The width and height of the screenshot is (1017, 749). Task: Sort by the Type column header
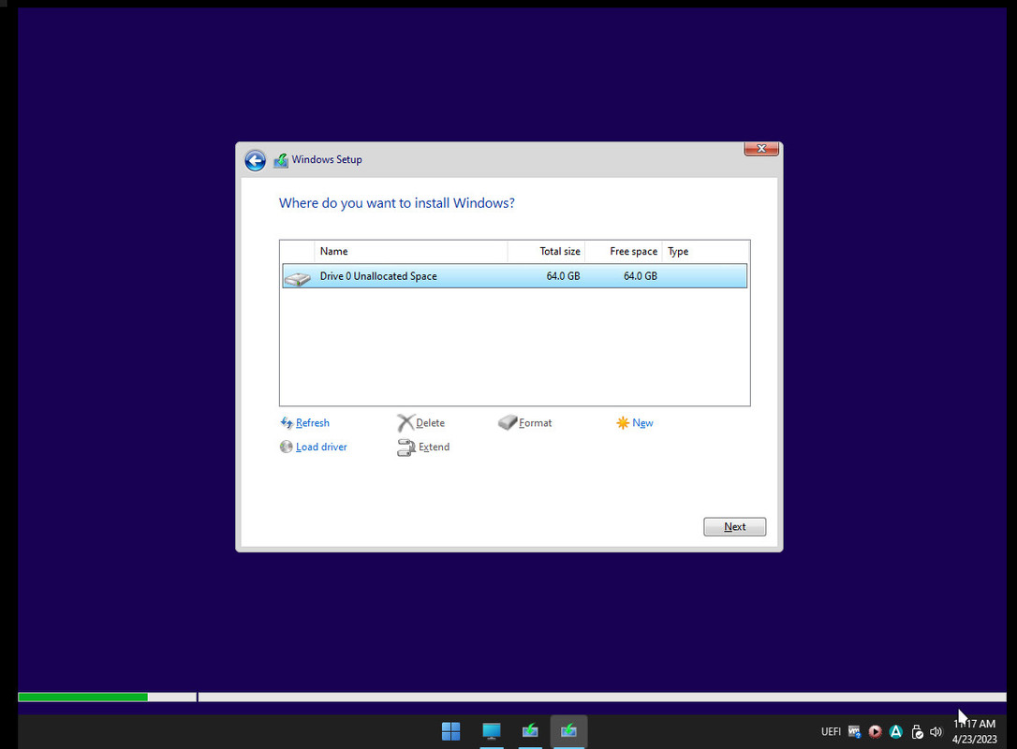tap(705, 252)
